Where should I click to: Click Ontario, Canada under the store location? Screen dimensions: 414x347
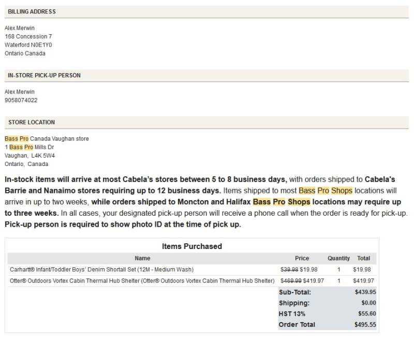tap(26, 164)
